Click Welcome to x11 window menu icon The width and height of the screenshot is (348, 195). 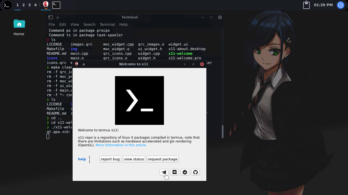click(77, 64)
